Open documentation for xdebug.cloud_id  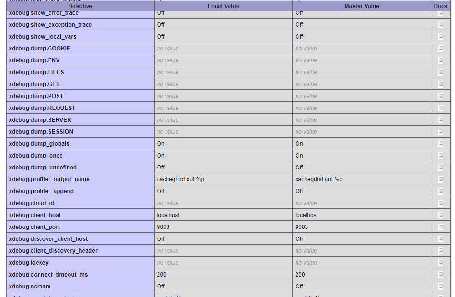point(440,203)
